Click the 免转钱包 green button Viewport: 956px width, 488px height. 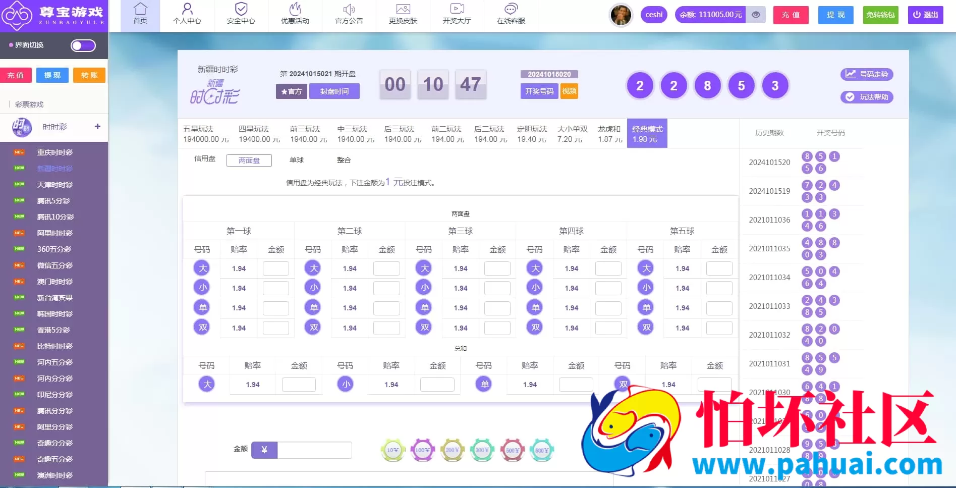click(x=880, y=15)
